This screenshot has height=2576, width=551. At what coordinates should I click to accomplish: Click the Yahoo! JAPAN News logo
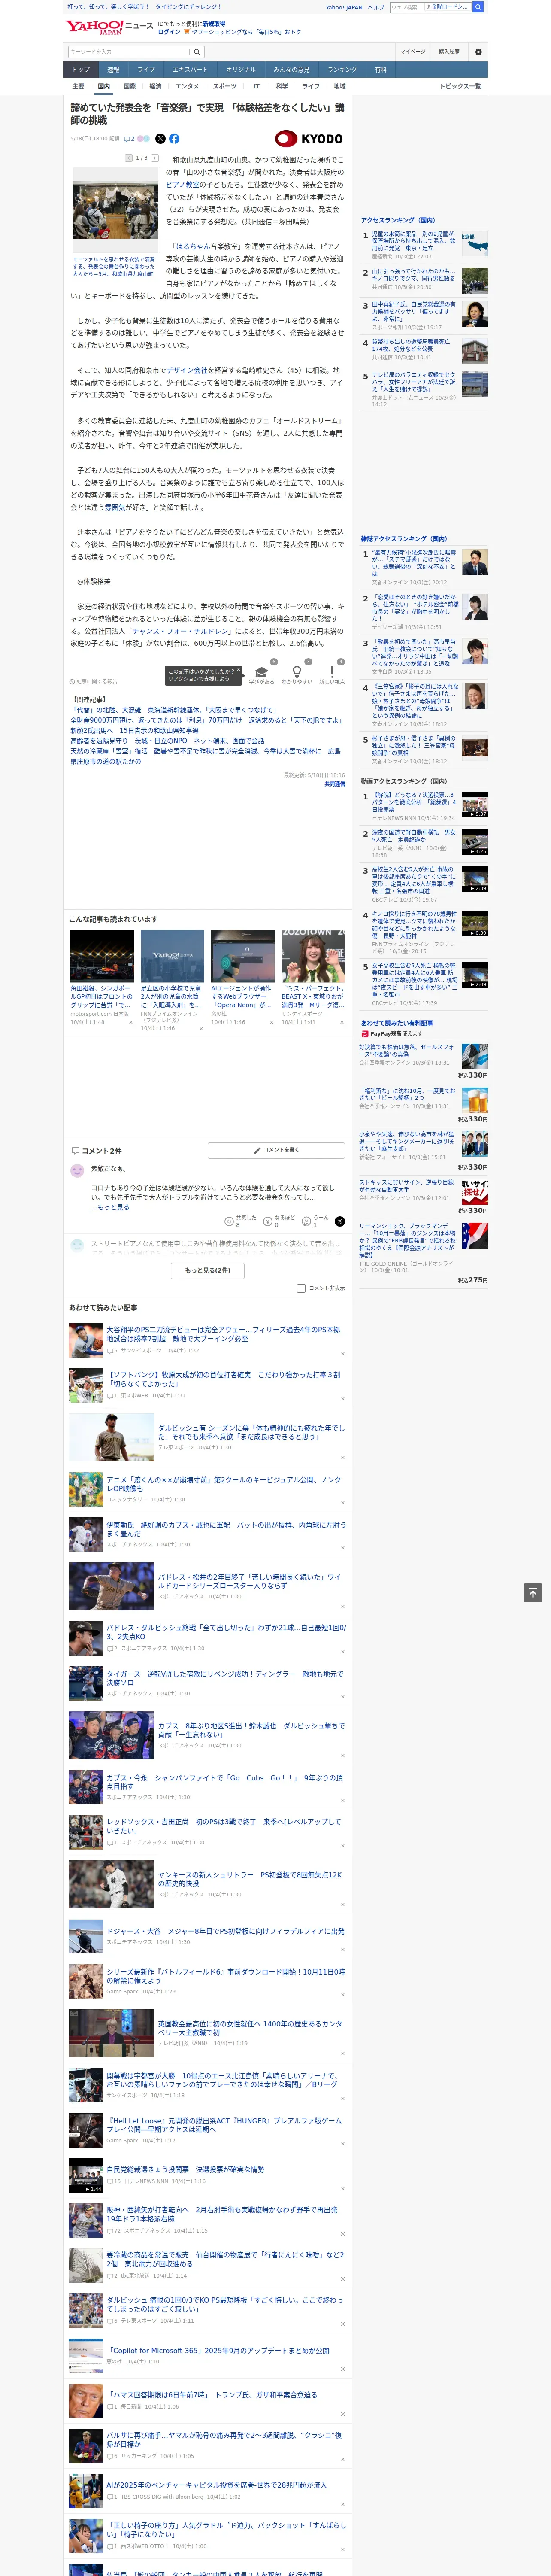109,27
